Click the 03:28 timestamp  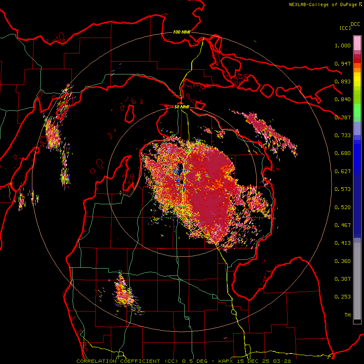282,361
